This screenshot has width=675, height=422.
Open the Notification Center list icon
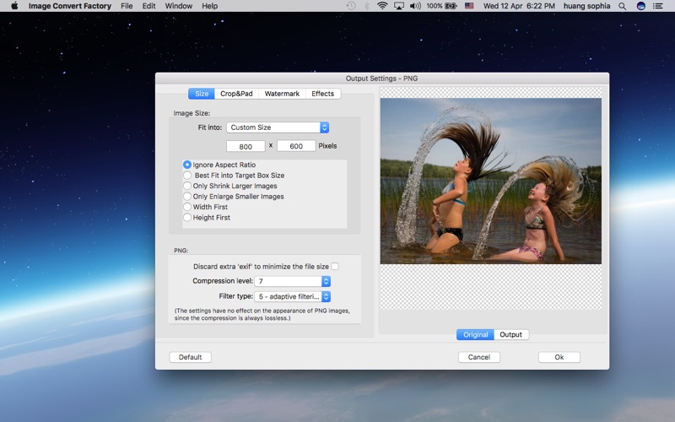click(658, 6)
